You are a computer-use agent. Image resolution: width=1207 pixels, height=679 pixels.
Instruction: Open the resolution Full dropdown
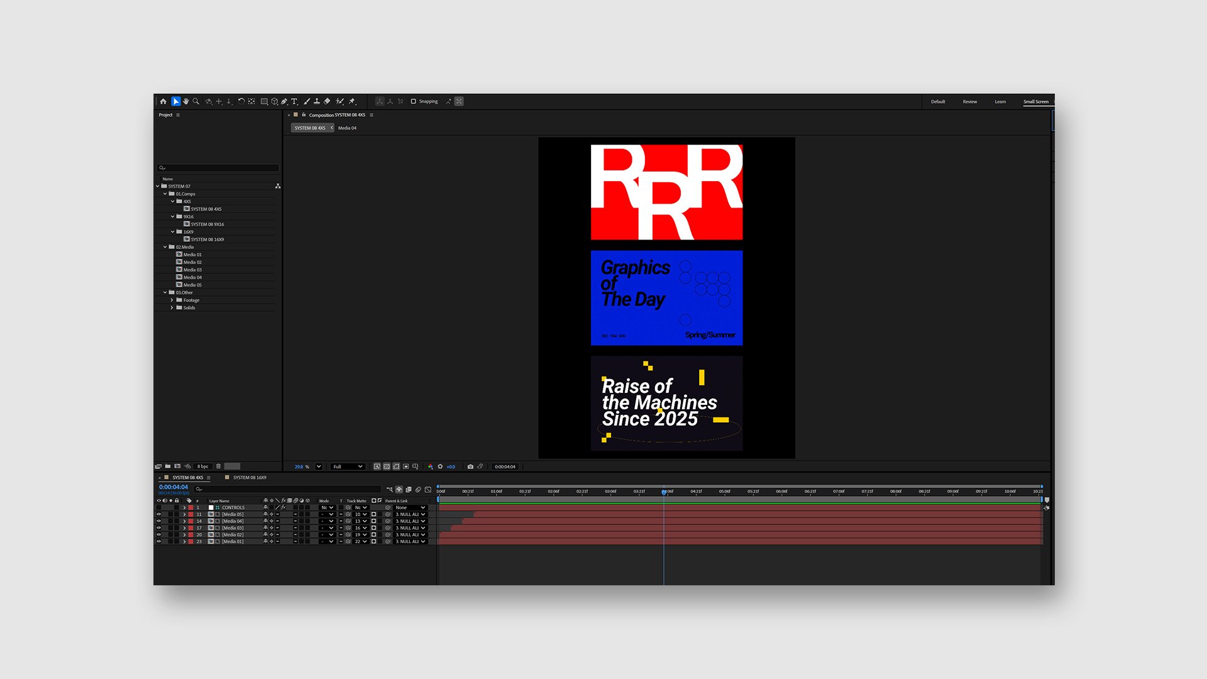pyautogui.click(x=348, y=466)
